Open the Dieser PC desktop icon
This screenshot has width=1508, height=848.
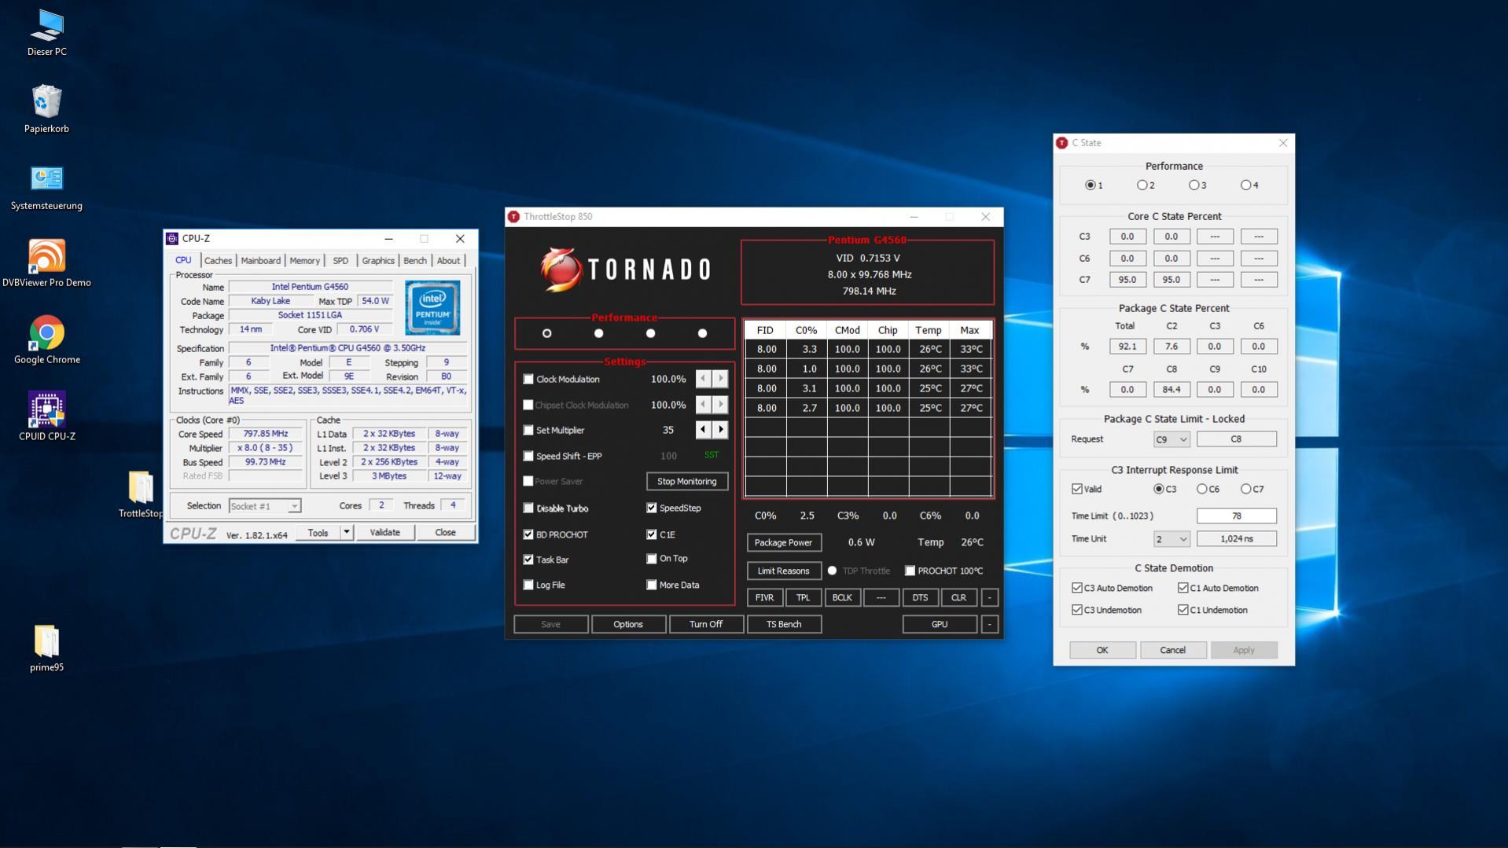(x=46, y=33)
